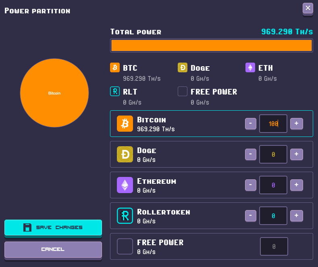Focus the Bitcoin percentage input field
This screenshot has width=318, height=267.
273,124
